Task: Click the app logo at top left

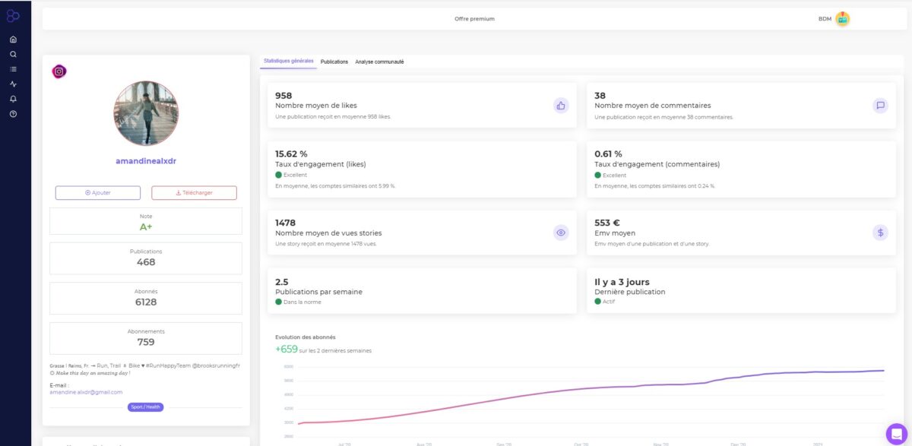Action: pyautogui.click(x=13, y=15)
